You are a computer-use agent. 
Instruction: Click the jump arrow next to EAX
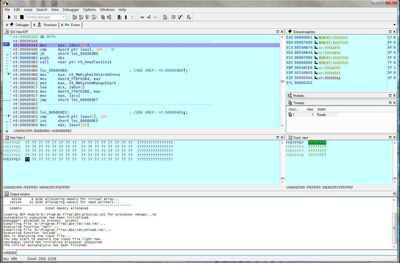tap(316, 37)
